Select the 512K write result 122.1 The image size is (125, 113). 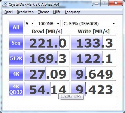93,58
